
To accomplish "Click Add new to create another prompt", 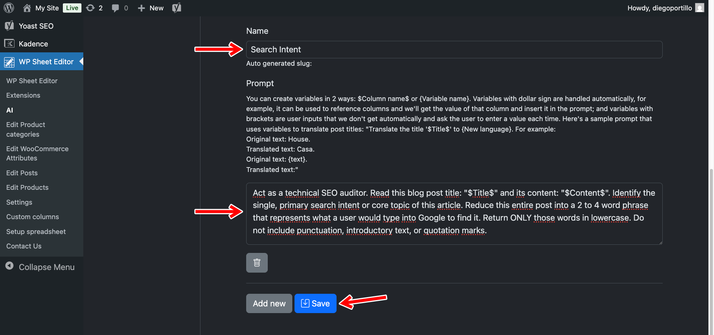I will (x=269, y=303).
